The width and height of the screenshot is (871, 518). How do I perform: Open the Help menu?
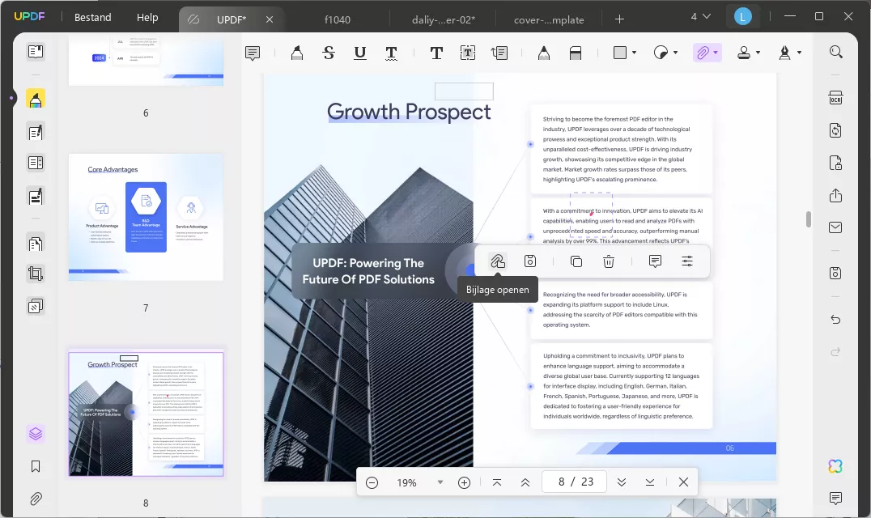(147, 18)
